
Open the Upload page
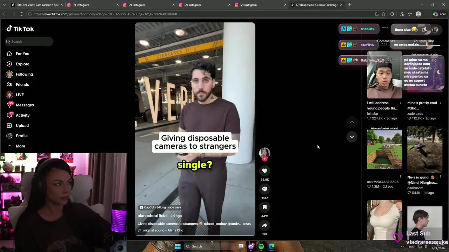(x=18, y=126)
